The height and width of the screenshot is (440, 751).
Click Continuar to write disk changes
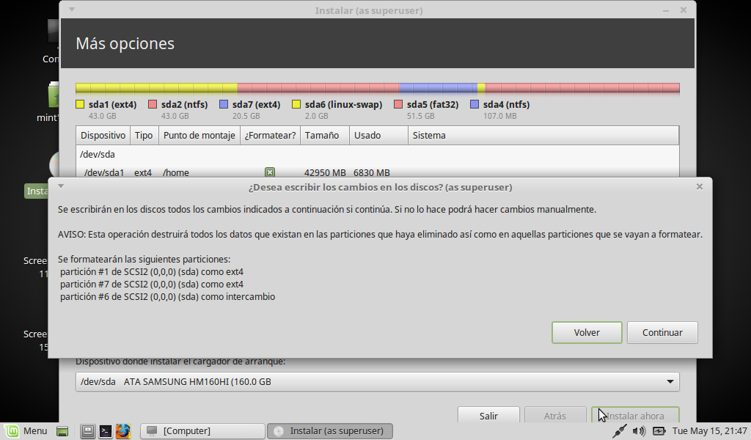pyautogui.click(x=662, y=332)
